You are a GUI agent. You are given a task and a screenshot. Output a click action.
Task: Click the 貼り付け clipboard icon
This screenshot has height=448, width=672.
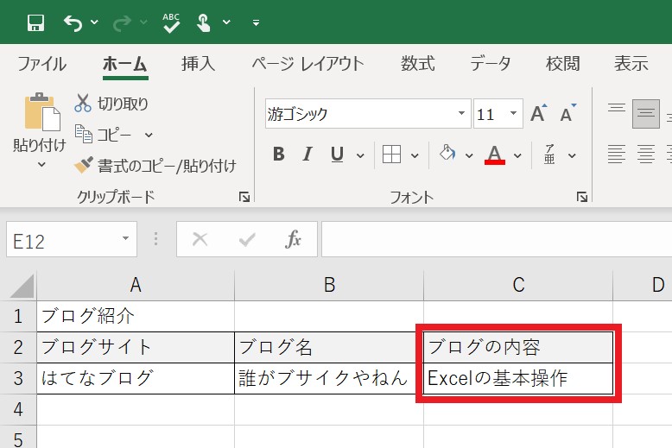[41, 111]
